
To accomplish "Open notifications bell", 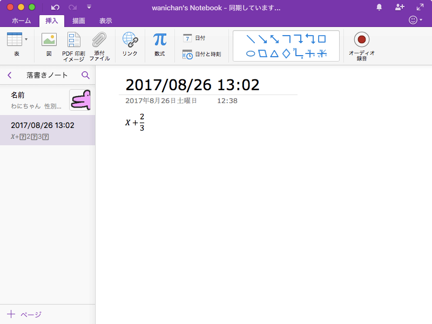I will 379,7.
